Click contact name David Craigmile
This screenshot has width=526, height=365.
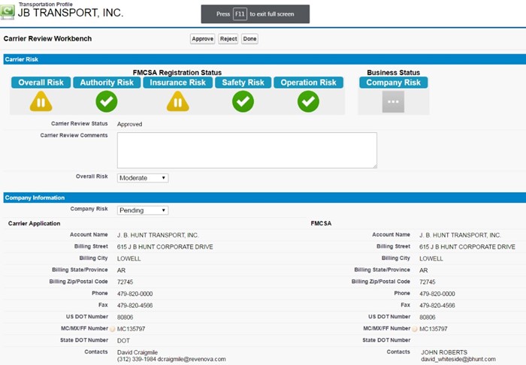coord(138,352)
